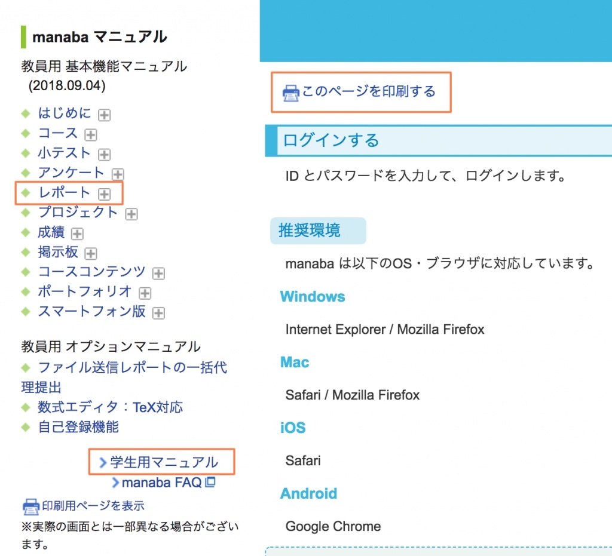The height and width of the screenshot is (556, 612).
Task: Click the Windows heading text
Action: click(313, 297)
